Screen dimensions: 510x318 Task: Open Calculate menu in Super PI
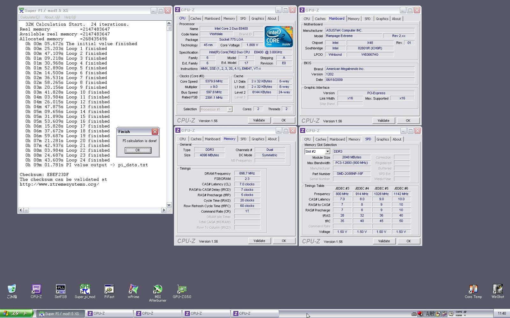click(x=30, y=17)
